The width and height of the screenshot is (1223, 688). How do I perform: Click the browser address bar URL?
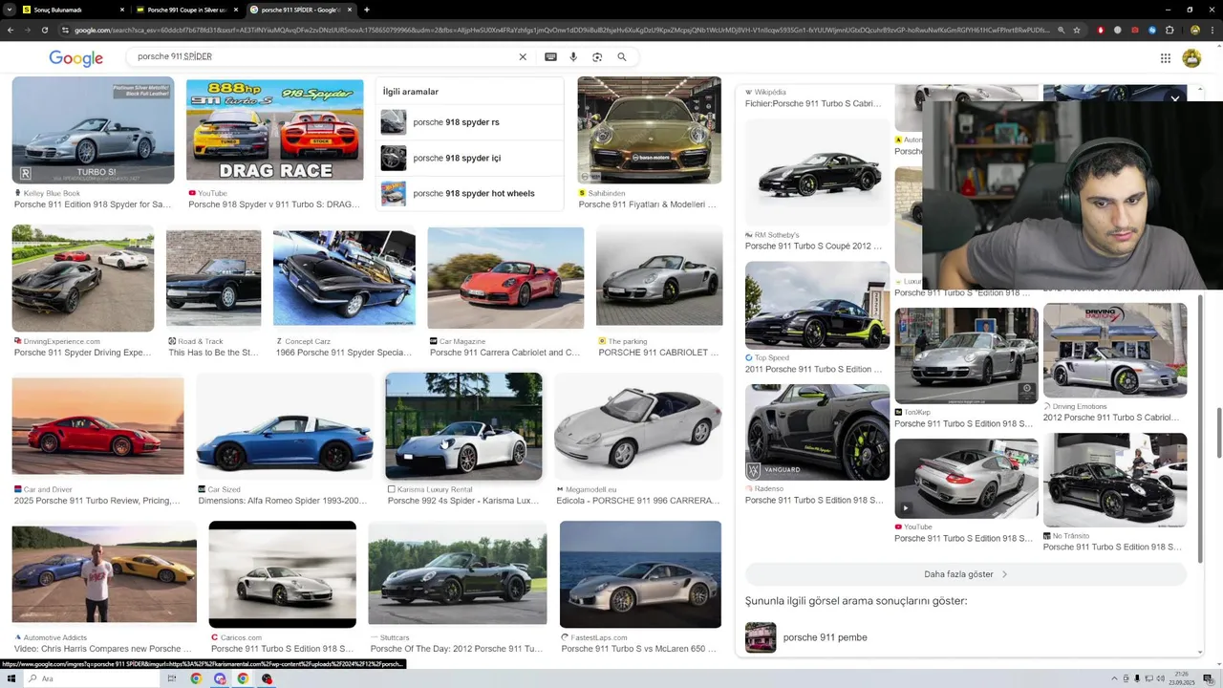pos(559,31)
